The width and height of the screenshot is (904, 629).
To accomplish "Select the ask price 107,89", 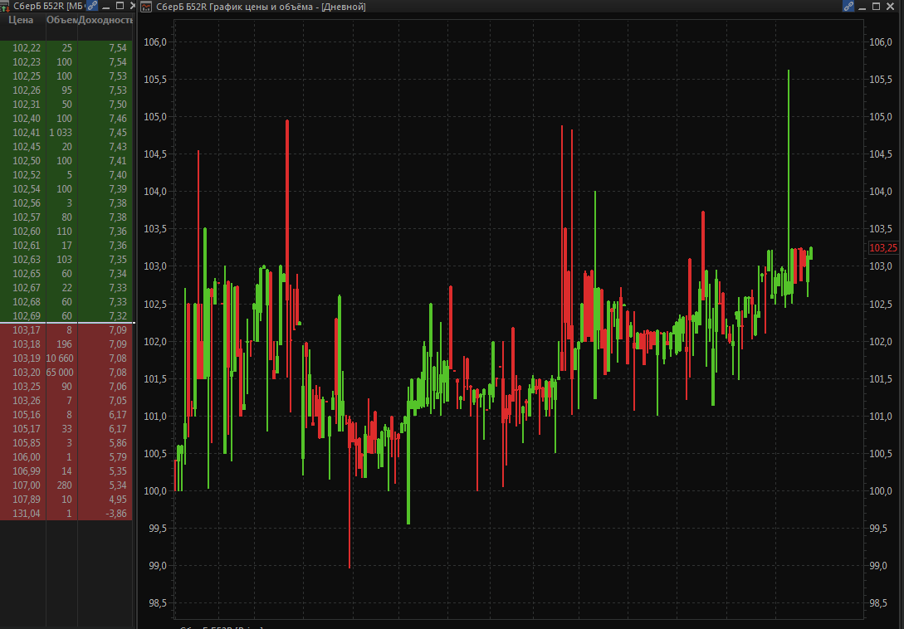I will pyautogui.click(x=27, y=500).
